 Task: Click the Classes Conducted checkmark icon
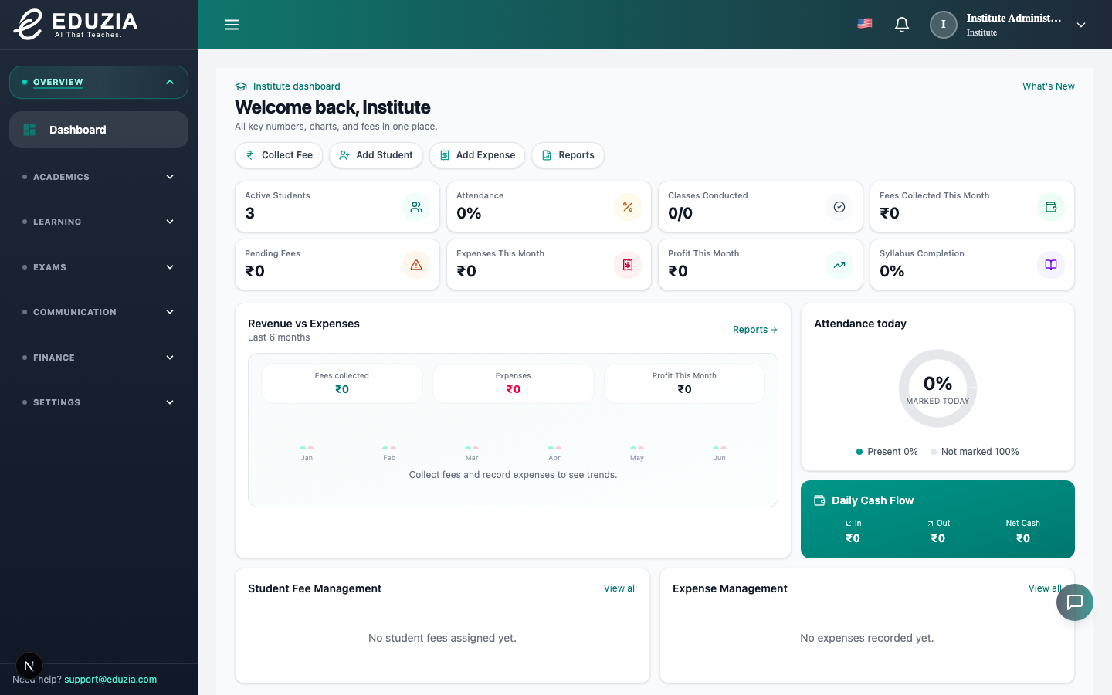click(839, 207)
